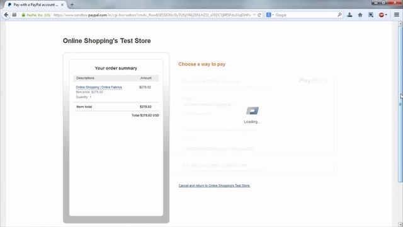The width and height of the screenshot is (403, 227).
Task: Click the Your order summary title
Action: [x=116, y=68]
